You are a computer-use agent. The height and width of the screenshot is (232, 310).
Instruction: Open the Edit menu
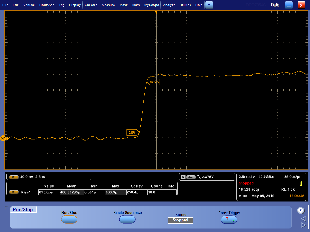click(x=16, y=5)
